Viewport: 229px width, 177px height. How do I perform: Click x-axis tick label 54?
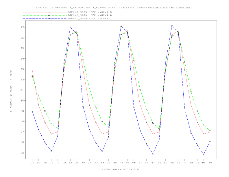147,163
